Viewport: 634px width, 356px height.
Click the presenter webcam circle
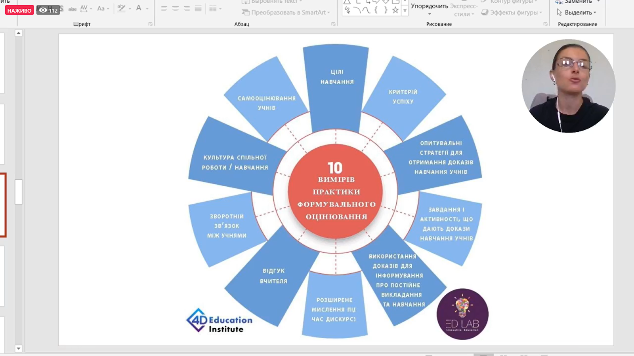(x=568, y=86)
